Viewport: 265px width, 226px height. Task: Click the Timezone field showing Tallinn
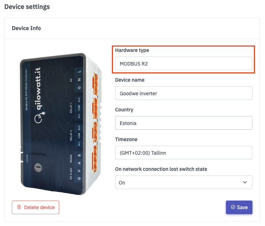coord(184,153)
